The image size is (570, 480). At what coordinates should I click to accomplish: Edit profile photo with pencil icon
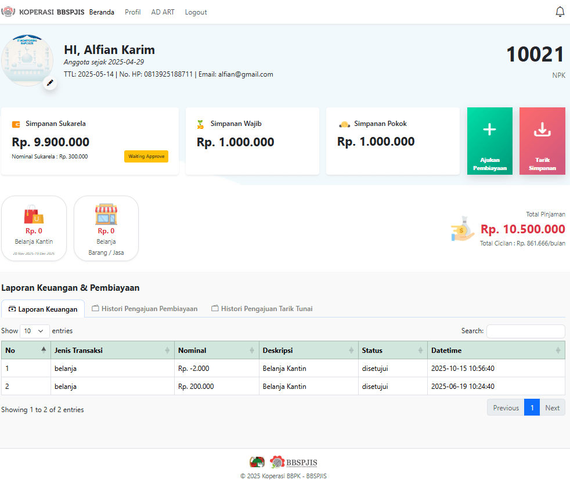click(x=50, y=83)
